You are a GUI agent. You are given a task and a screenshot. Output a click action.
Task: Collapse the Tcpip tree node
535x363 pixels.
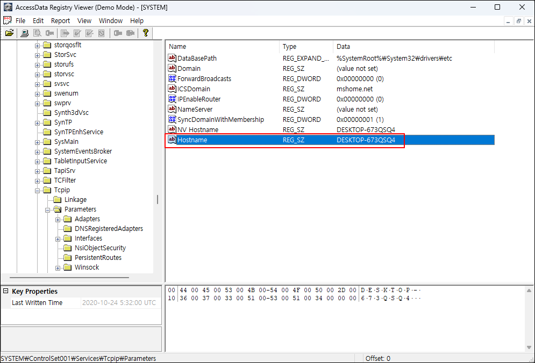37,191
